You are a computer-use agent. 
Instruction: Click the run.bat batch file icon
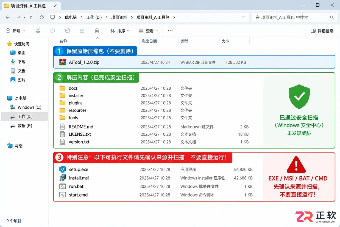click(x=63, y=187)
